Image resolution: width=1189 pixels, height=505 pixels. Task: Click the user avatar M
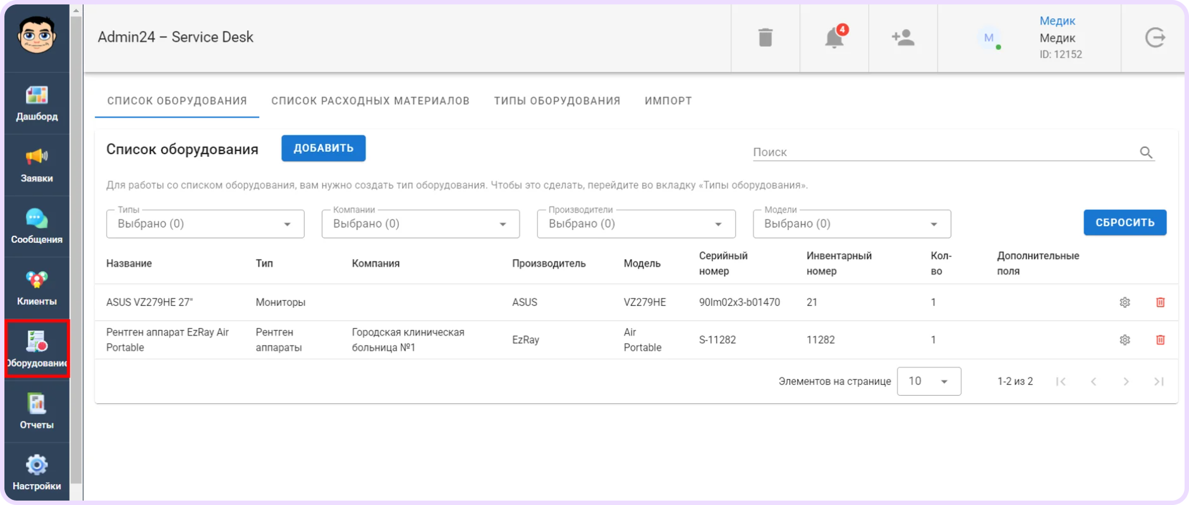[989, 37]
